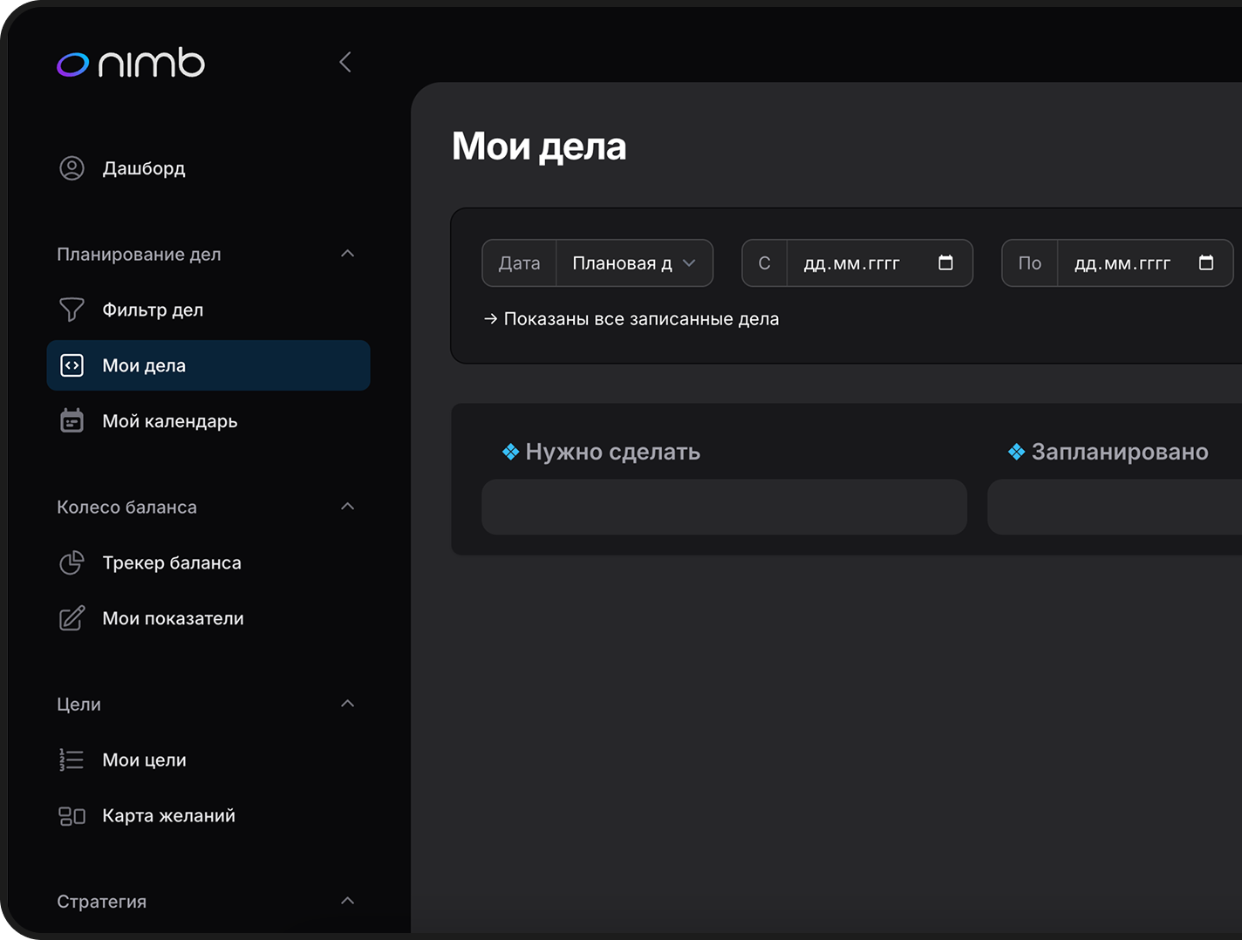Click the pie chart icon for Трекер баланса
1242x940 pixels.
(72, 562)
